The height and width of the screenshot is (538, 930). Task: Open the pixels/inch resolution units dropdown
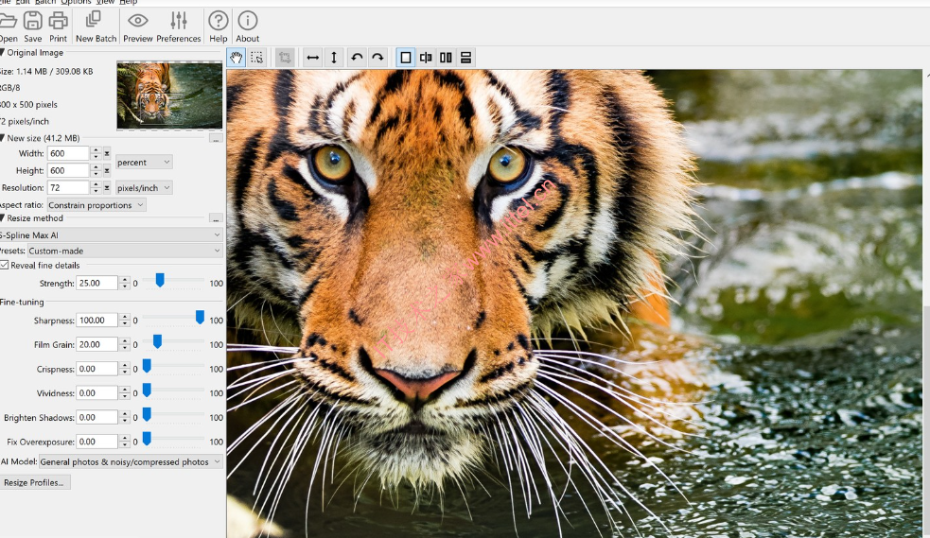click(144, 188)
